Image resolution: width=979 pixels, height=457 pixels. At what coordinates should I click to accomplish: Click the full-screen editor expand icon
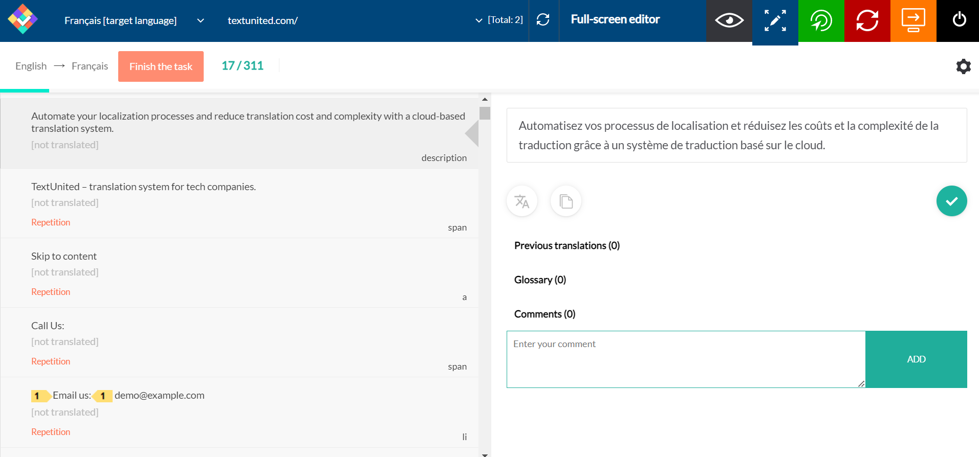775,21
